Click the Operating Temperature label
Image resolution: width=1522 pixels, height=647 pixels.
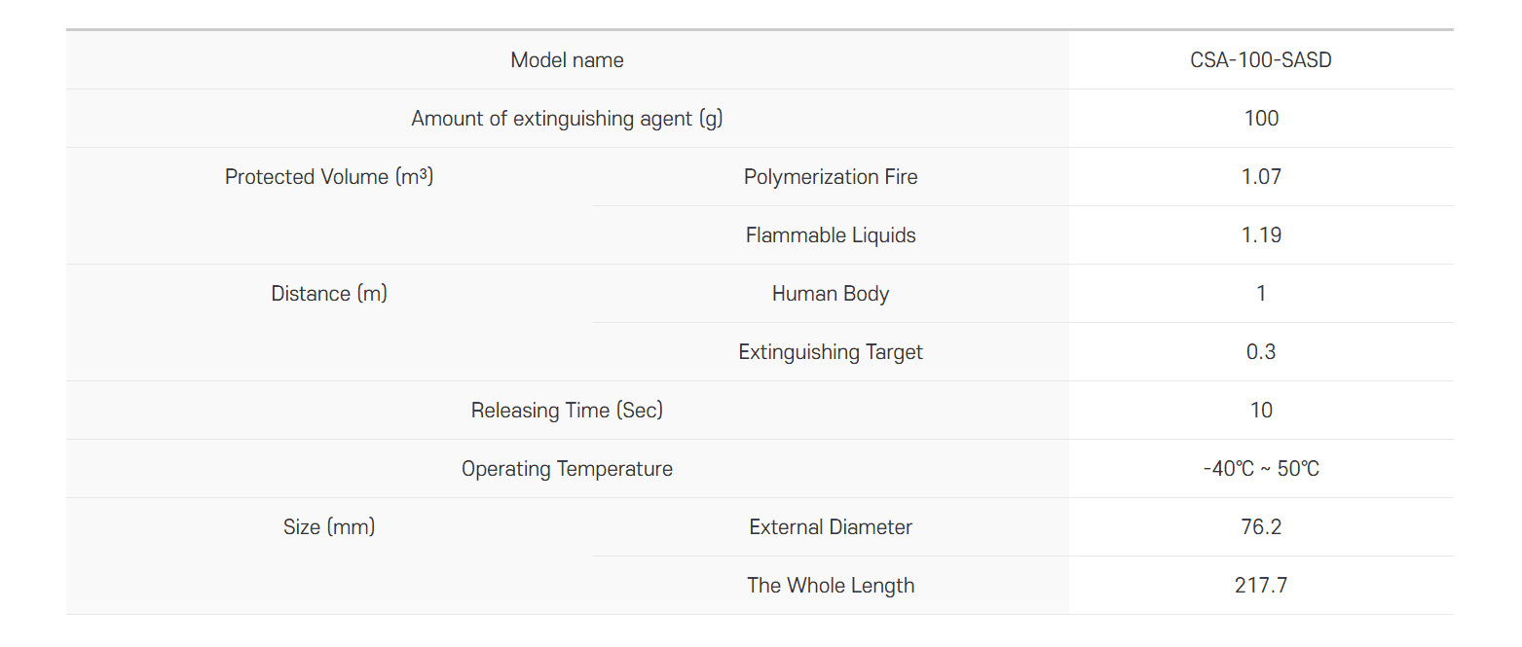tap(567, 469)
